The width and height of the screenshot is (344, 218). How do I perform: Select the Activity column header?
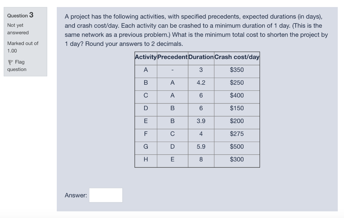tap(145, 57)
